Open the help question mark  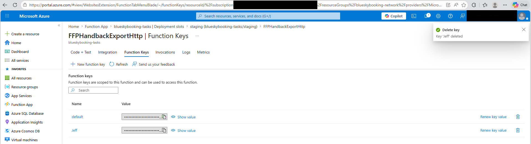[x=450, y=16]
